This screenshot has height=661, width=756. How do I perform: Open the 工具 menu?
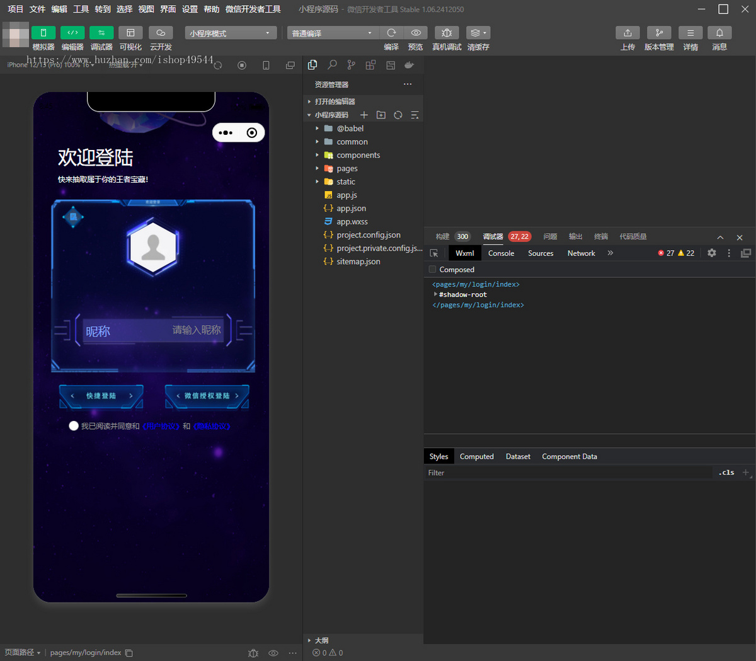[81, 9]
